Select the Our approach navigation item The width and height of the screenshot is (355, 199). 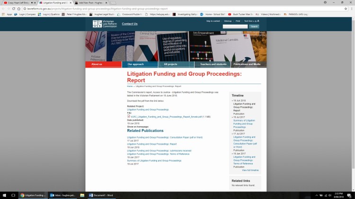point(135,64)
